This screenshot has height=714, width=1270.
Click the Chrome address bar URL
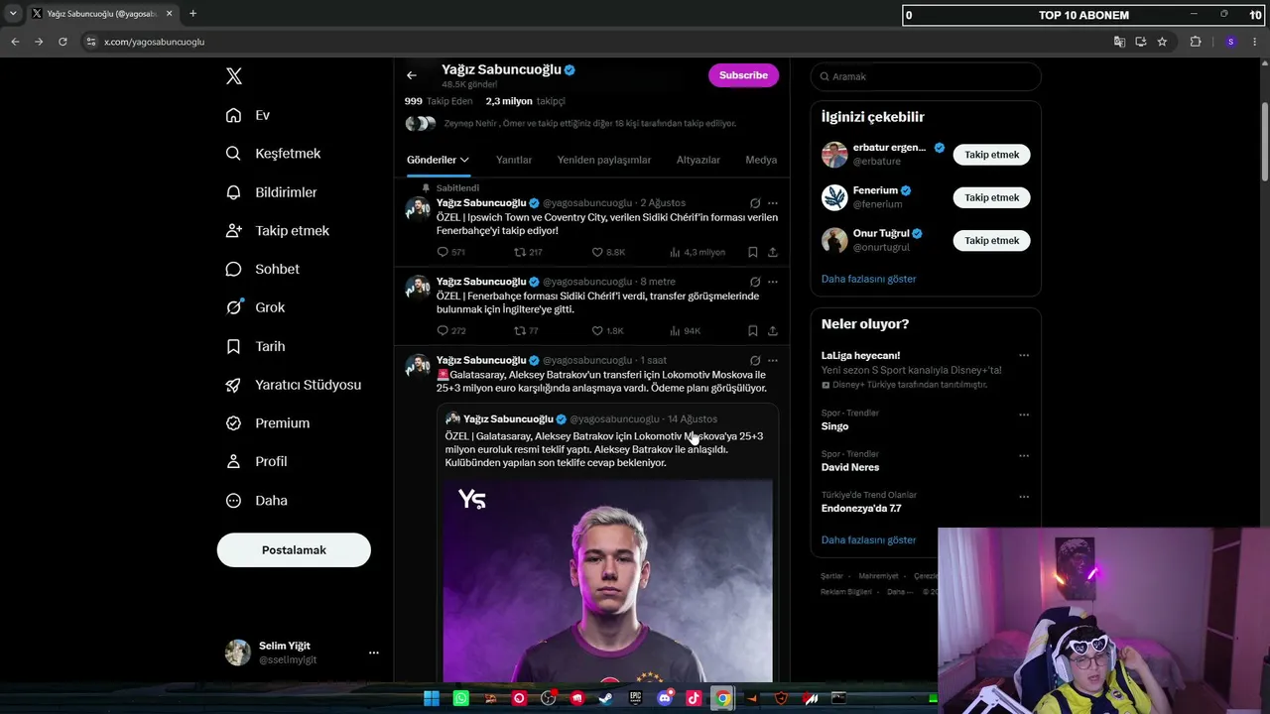point(154,42)
